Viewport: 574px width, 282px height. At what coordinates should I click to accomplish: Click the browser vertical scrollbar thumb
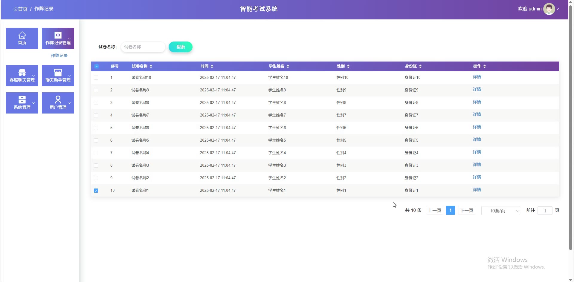[x=570, y=127]
